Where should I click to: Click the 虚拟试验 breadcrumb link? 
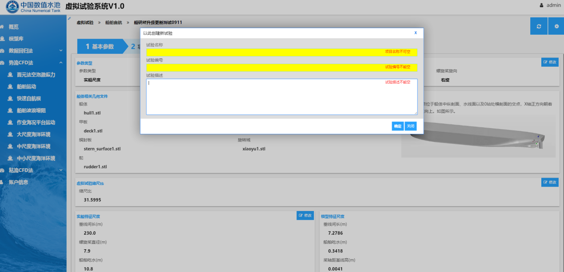tap(85, 22)
